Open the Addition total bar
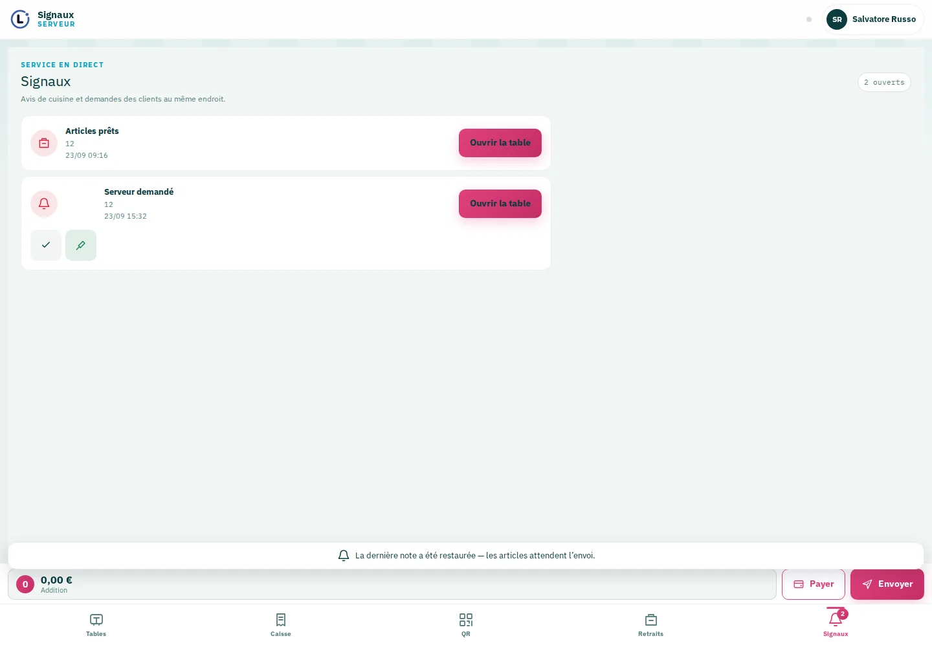This screenshot has width=932, height=647. (x=392, y=584)
